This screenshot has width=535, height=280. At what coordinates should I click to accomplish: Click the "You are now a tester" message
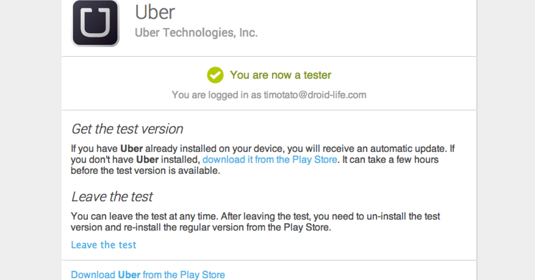click(280, 75)
